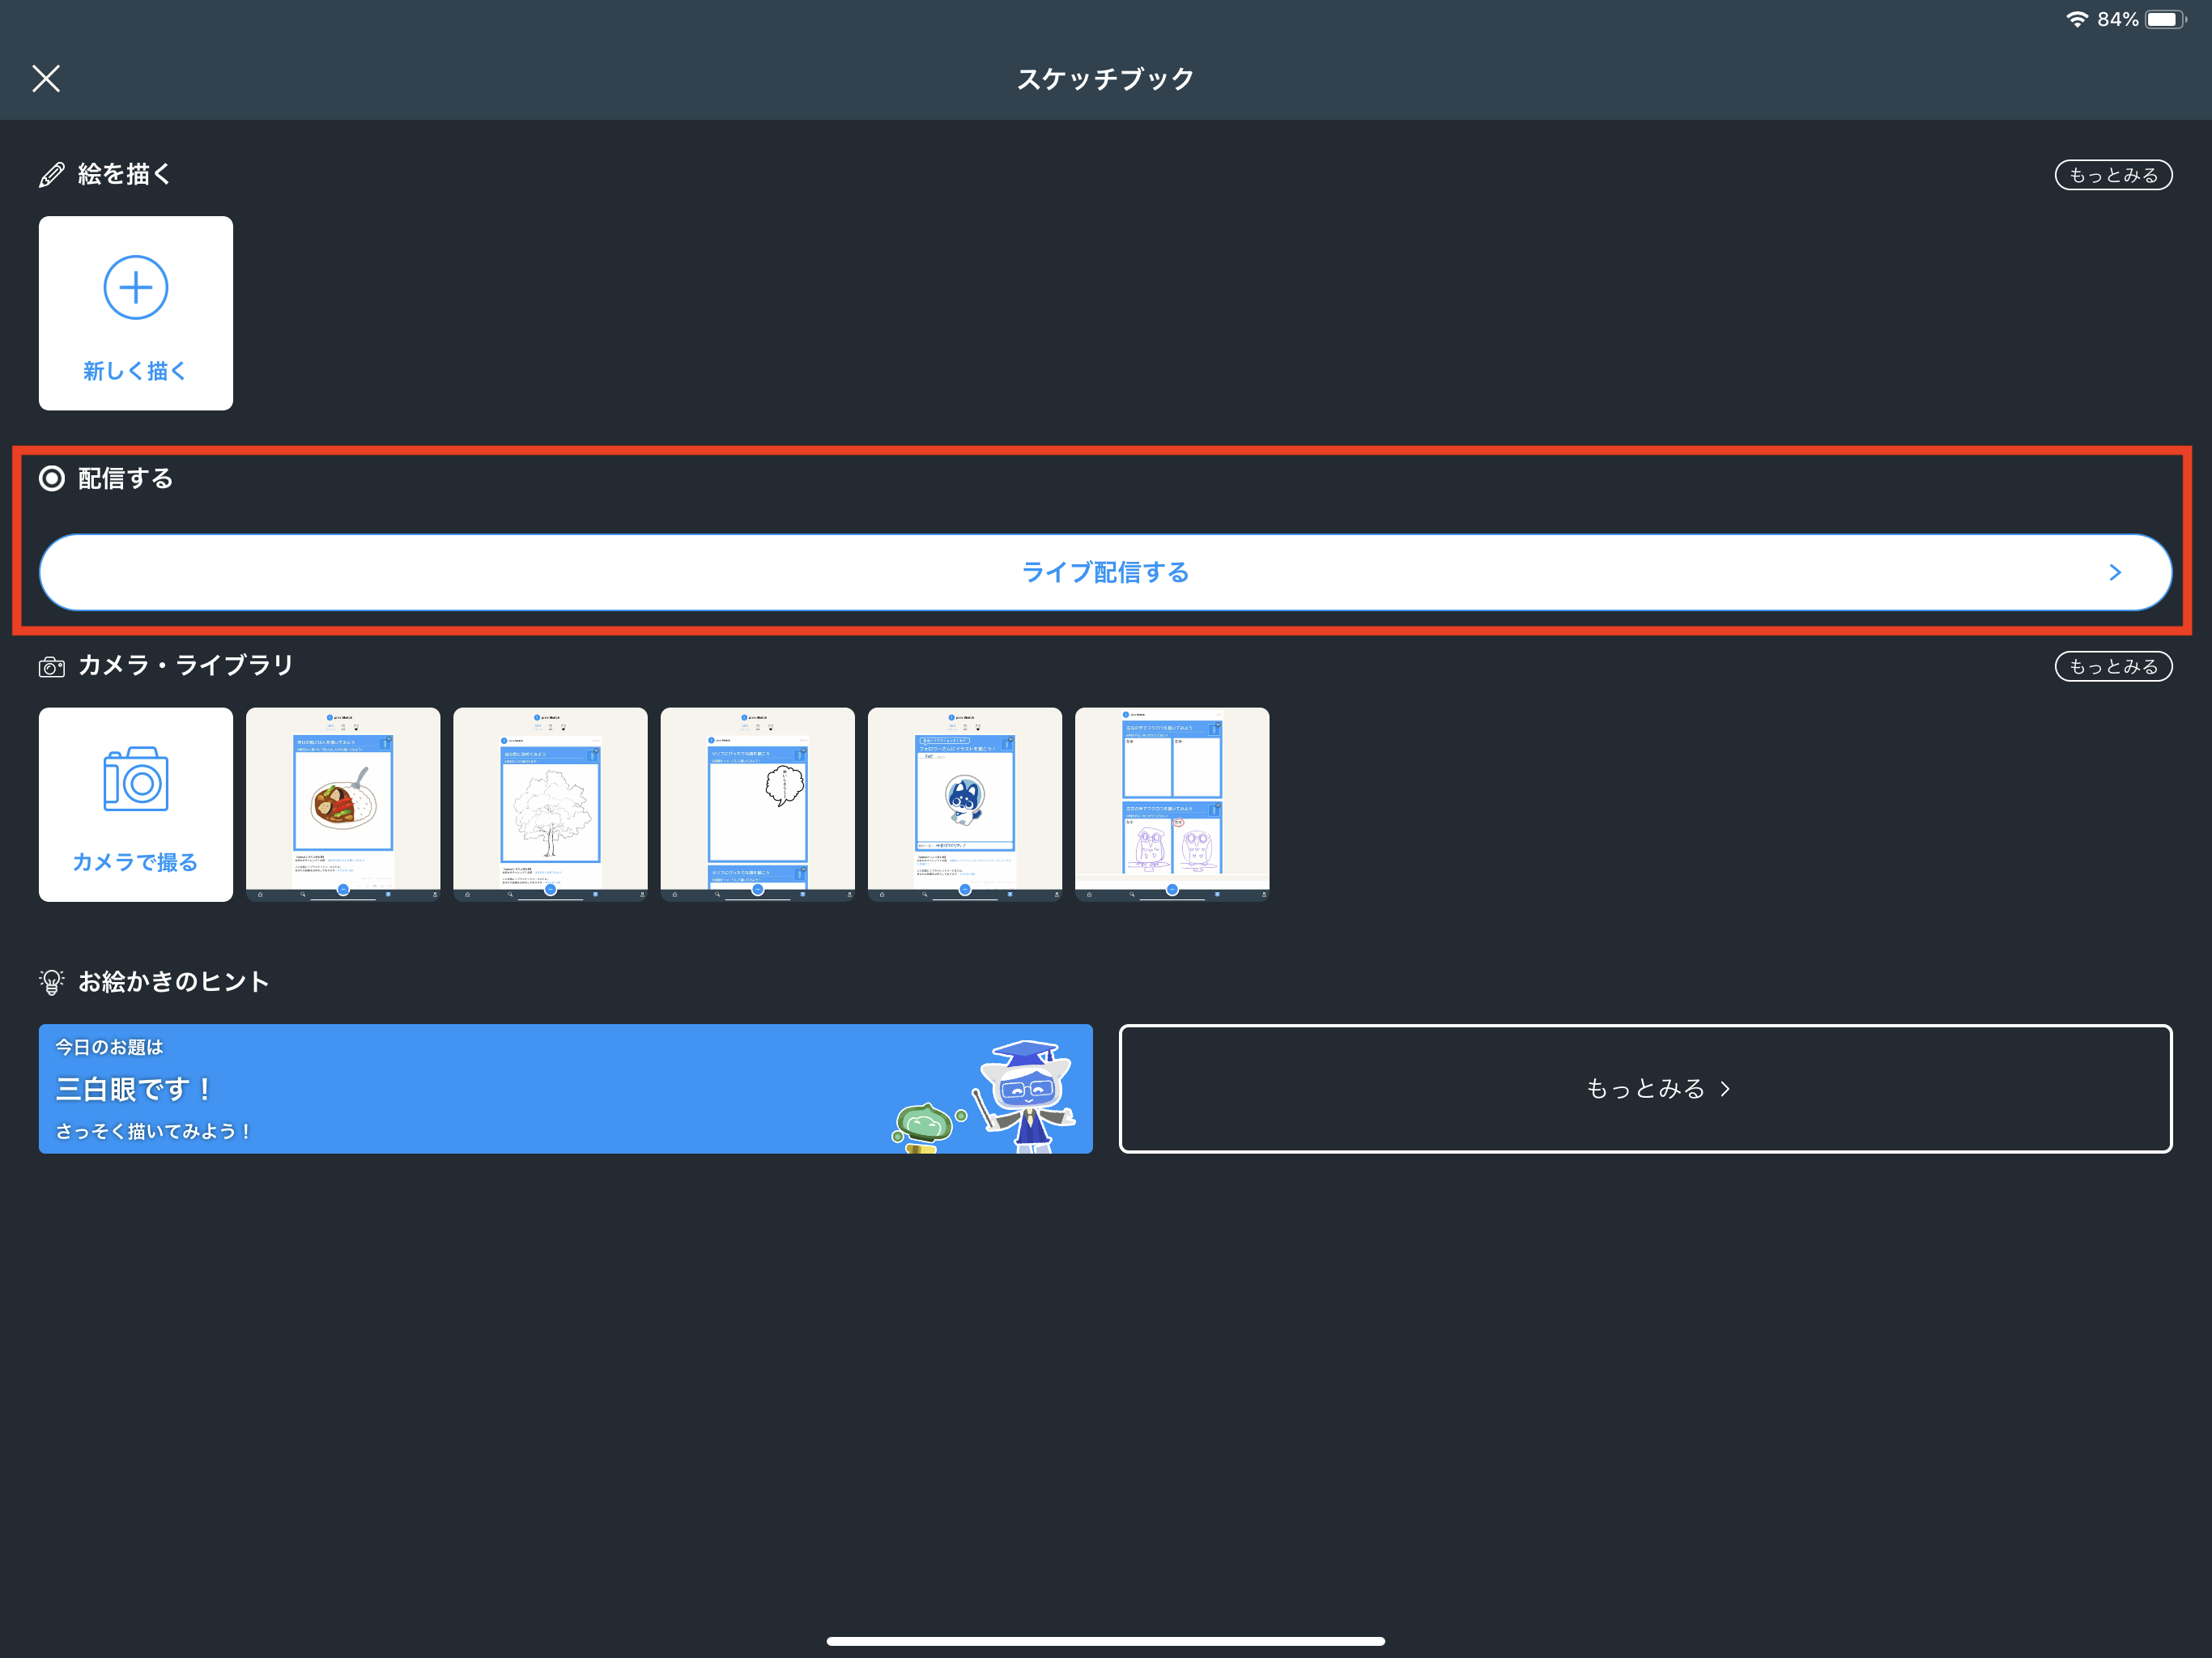2212x1658 pixels.
Task: Tap the Wi-Fi icon in status bar
Action: pos(2076,19)
